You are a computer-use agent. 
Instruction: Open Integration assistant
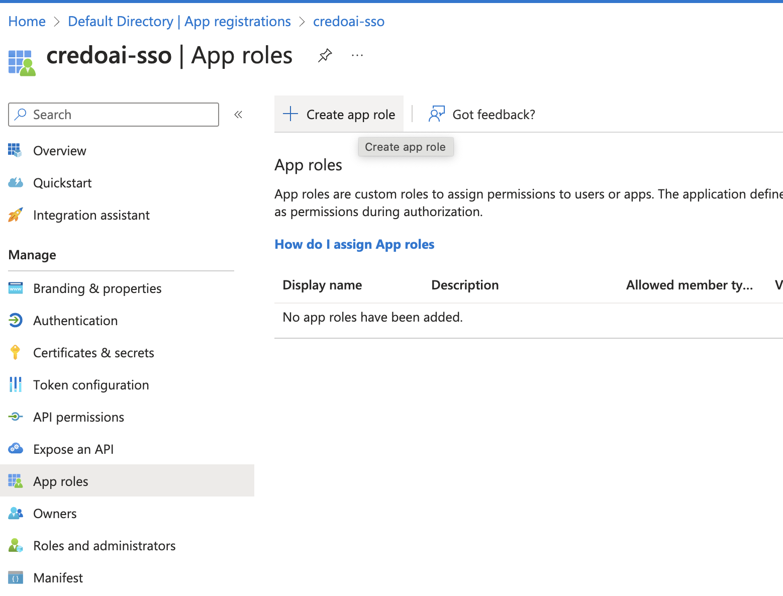click(x=91, y=215)
